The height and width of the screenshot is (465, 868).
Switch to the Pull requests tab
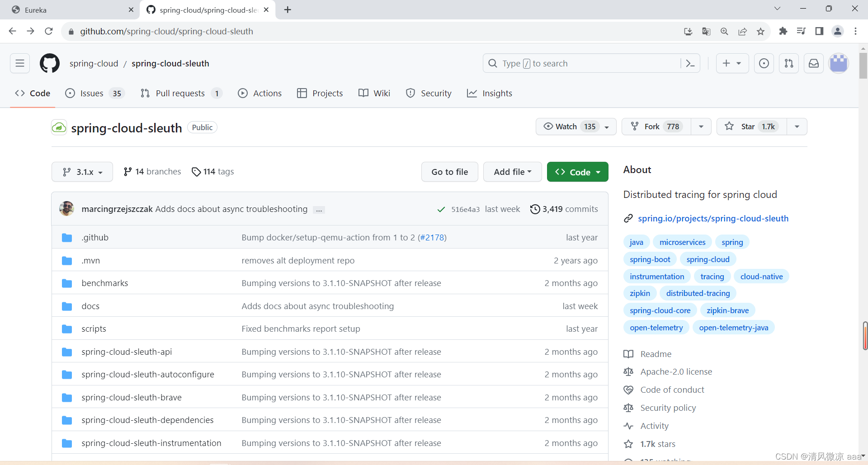click(x=181, y=93)
